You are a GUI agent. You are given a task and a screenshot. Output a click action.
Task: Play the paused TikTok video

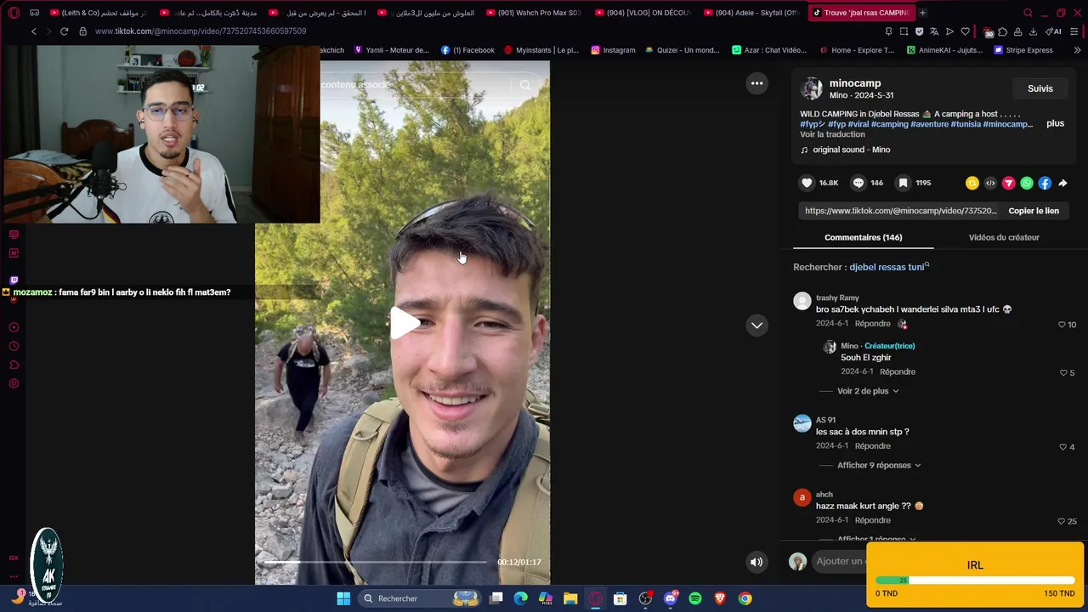tap(405, 324)
